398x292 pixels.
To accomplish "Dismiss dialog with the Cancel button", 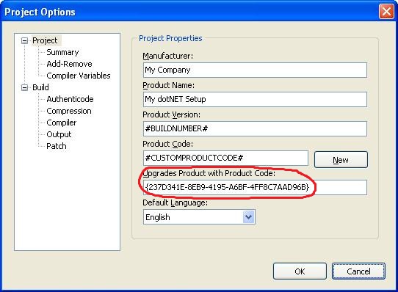I will 358,271.
